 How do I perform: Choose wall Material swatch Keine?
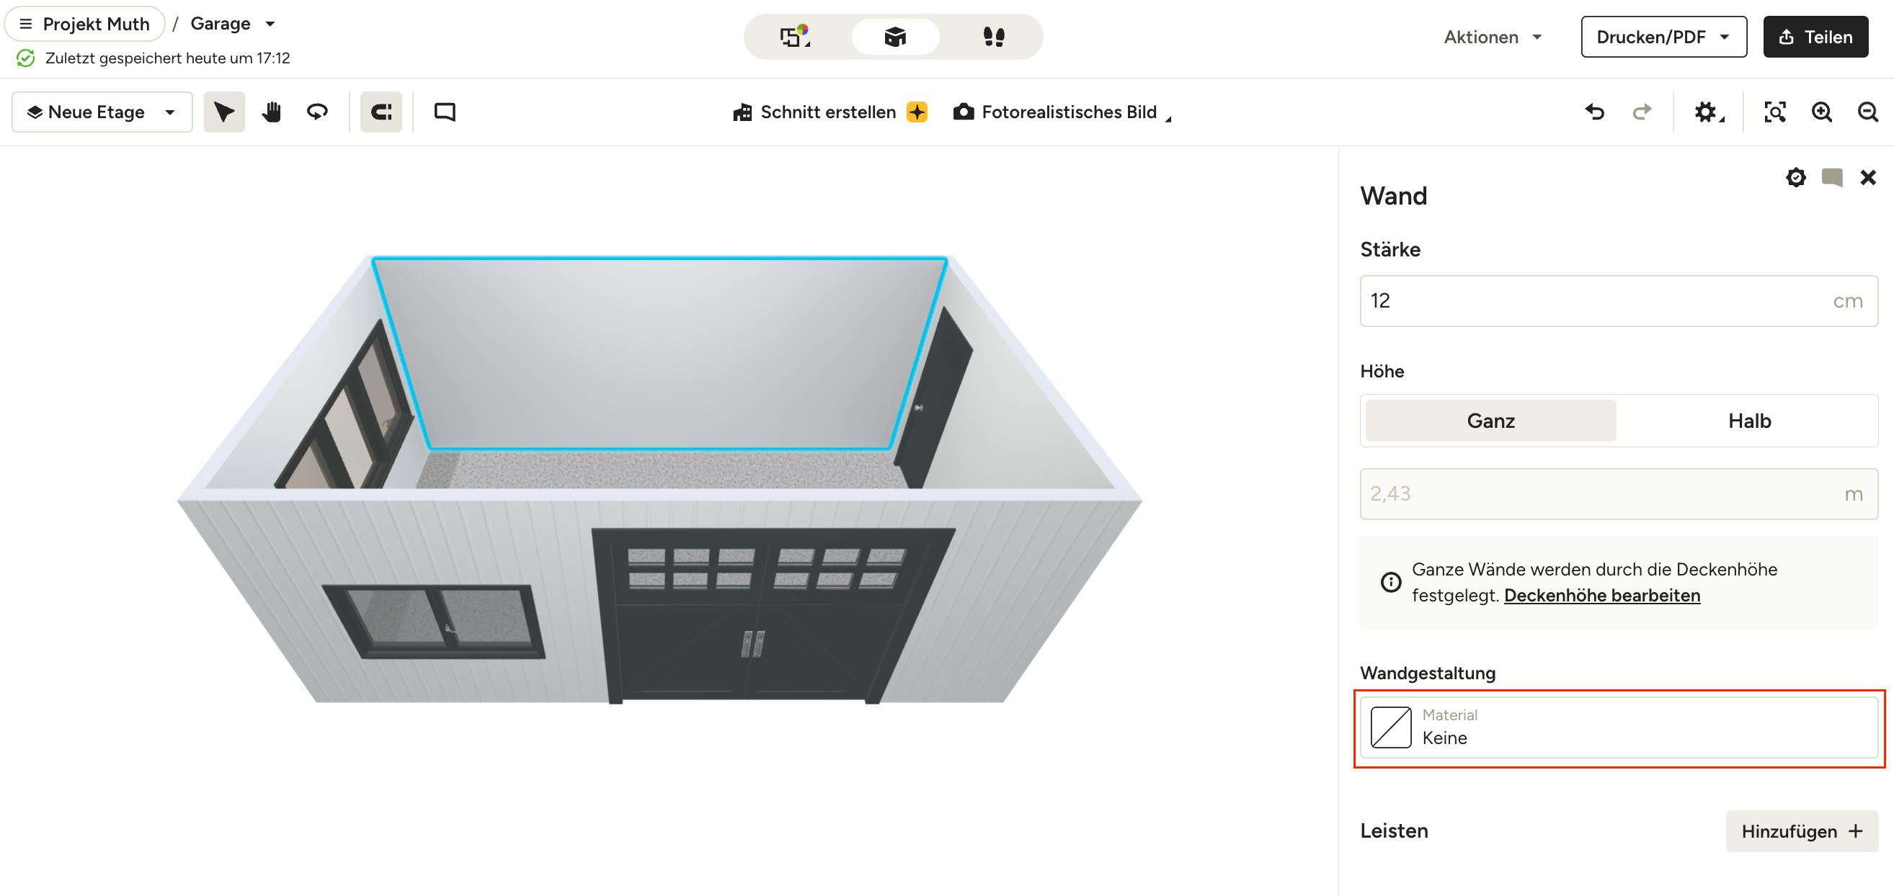tap(1619, 727)
